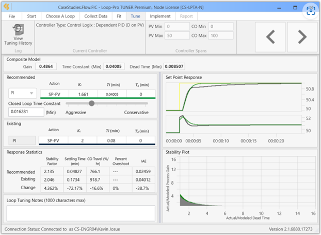Open the File menu
The width and height of the screenshot is (321, 235).
point(12,16)
